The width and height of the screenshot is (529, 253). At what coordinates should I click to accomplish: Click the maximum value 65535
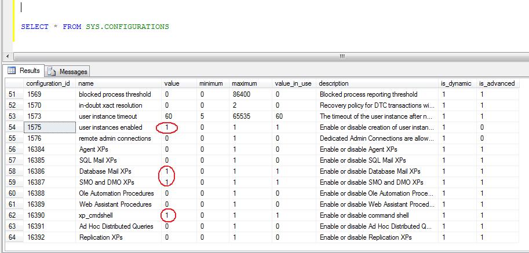pyautogui.click(x=251, y=116)
